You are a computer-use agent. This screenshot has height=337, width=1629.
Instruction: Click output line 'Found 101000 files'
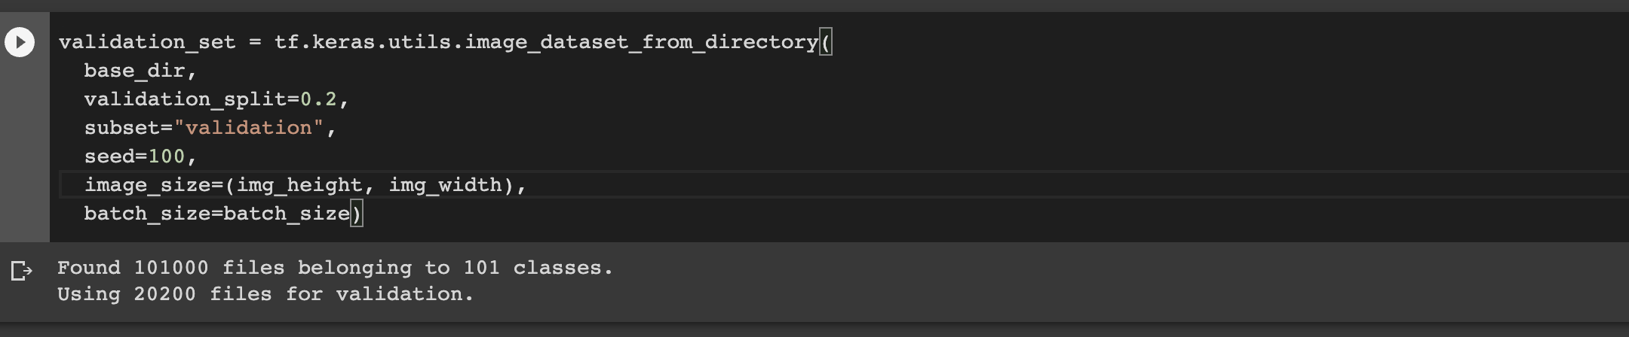[336, 268]
